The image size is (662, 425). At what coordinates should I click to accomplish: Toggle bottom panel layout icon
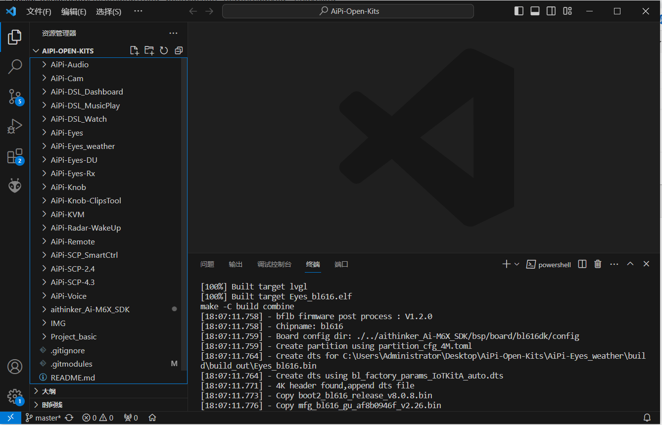(535, 11)
